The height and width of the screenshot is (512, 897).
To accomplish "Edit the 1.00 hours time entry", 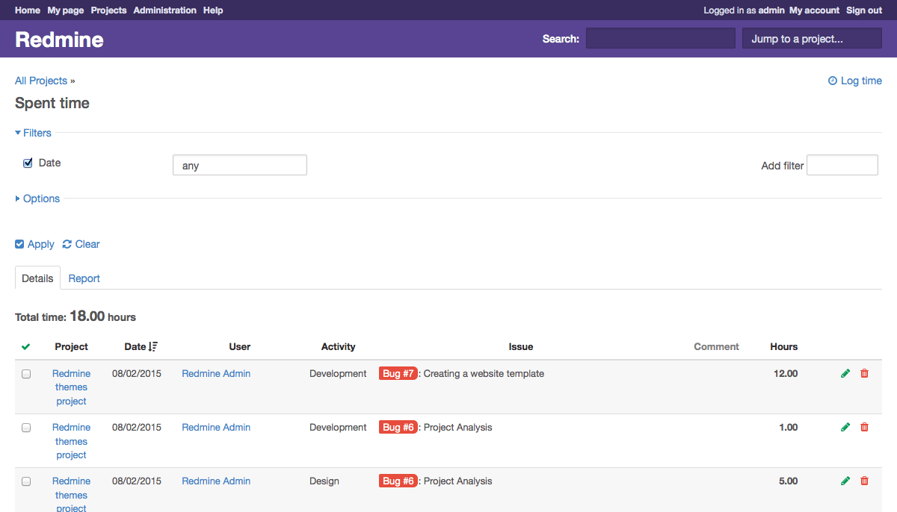I will 845,427.
